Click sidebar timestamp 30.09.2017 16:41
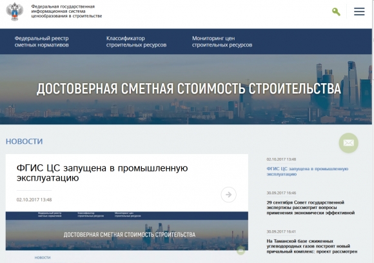374x263 pixels. (281, 231)
